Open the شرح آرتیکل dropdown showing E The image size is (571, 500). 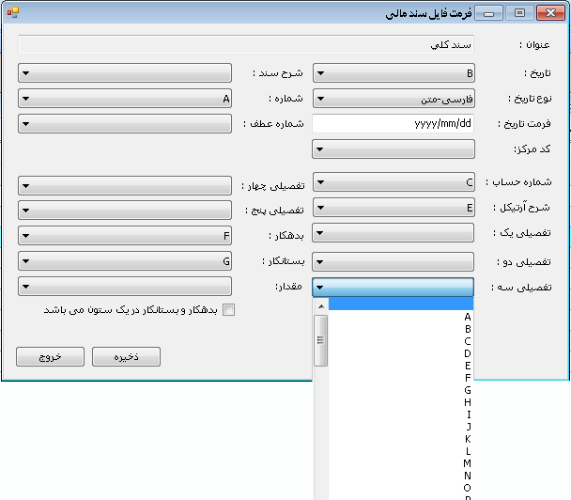[394, 208]
